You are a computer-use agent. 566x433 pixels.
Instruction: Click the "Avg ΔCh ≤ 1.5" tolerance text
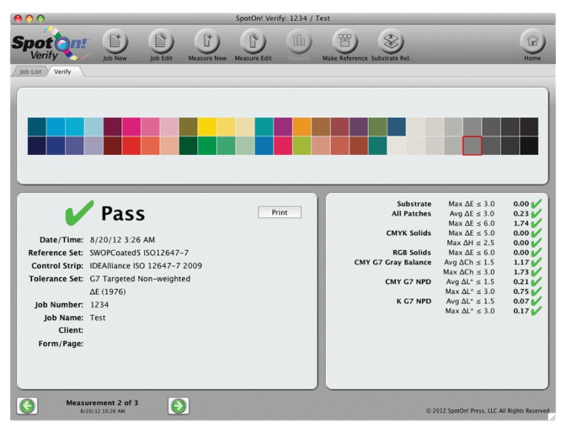click(469, 262)
